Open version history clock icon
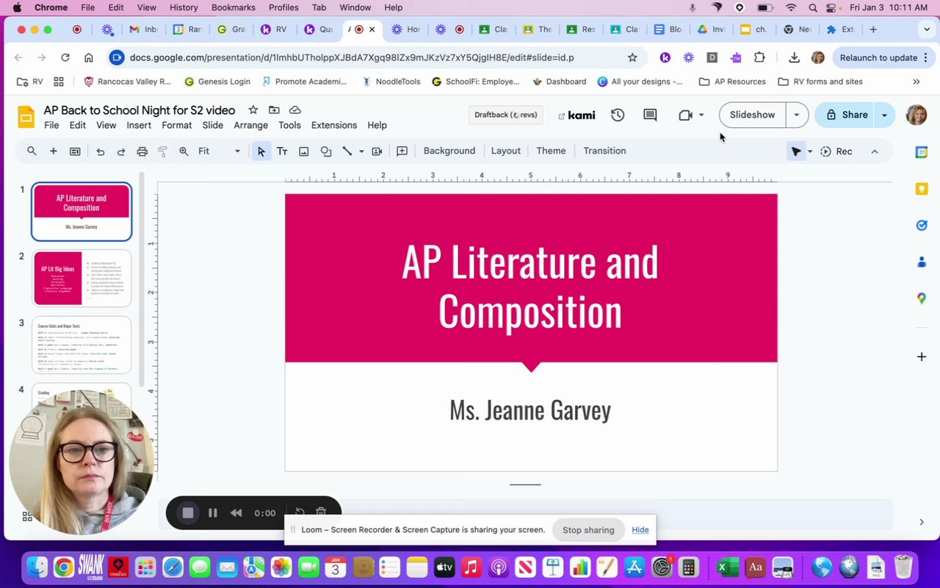Image resolution: width=940 pixels, height=588 pixels. tap(618, 115)
